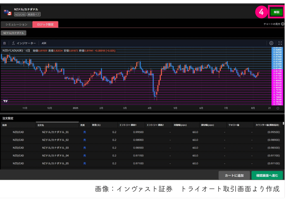Click the カウンター値(価格指定) column header

click(267, 125)
